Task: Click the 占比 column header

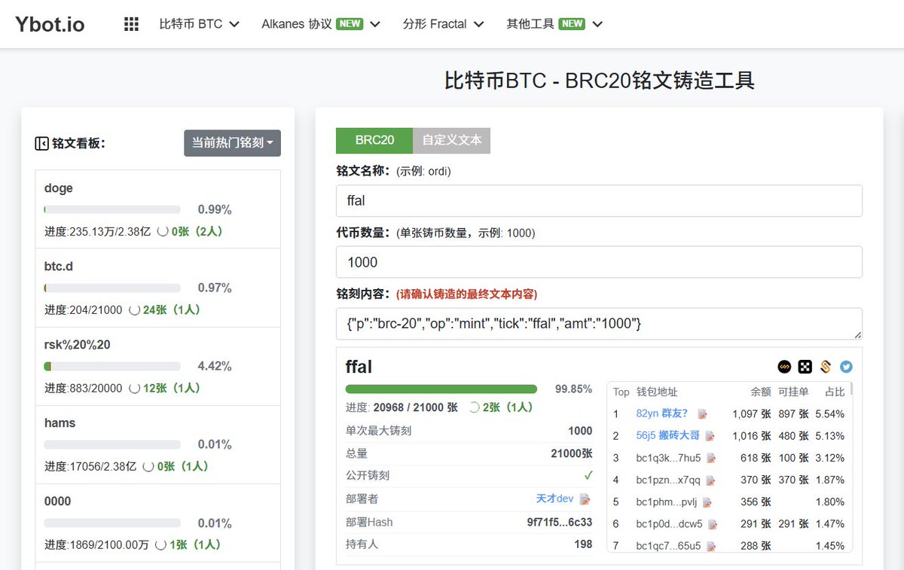Action: [x=835, y=392]
